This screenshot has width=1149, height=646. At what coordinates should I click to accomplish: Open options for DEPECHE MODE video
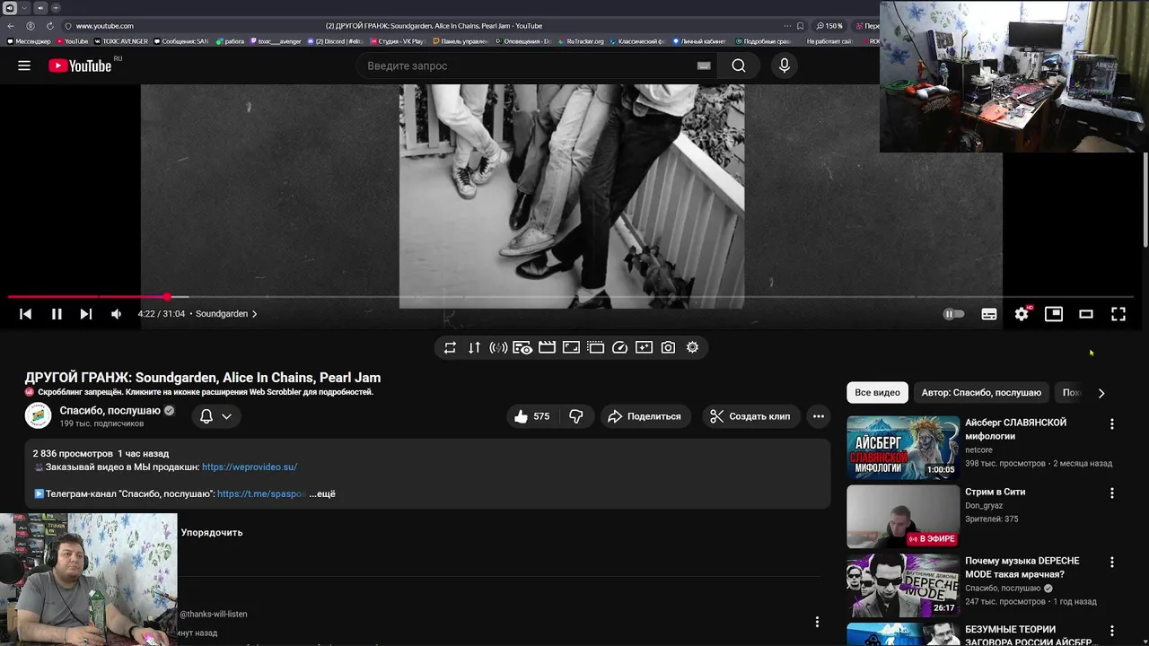(1112, 563)
